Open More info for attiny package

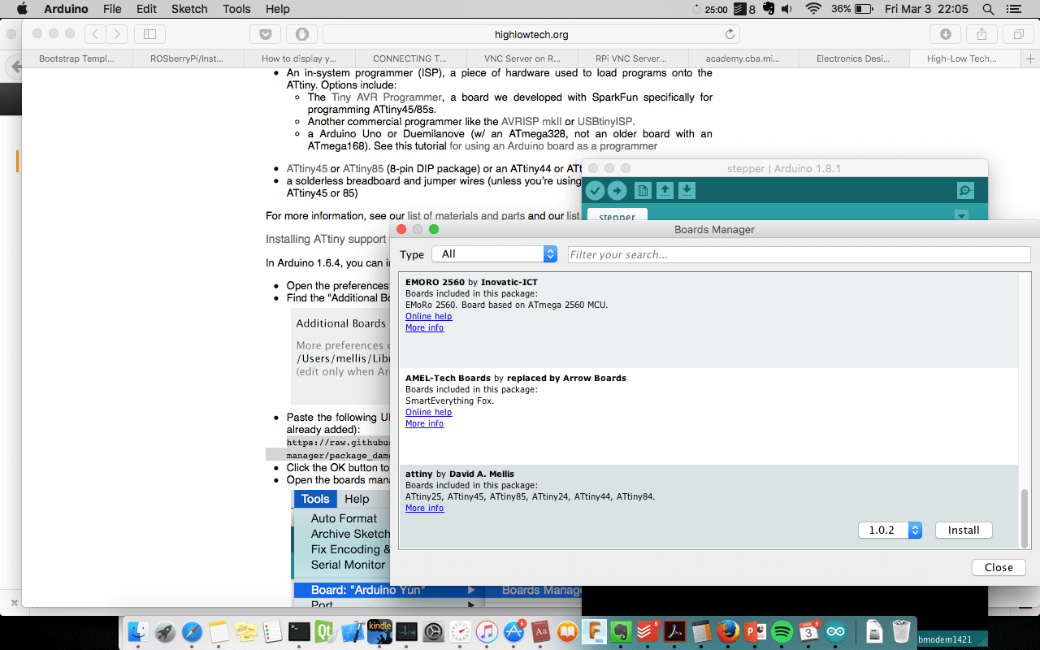425,508
